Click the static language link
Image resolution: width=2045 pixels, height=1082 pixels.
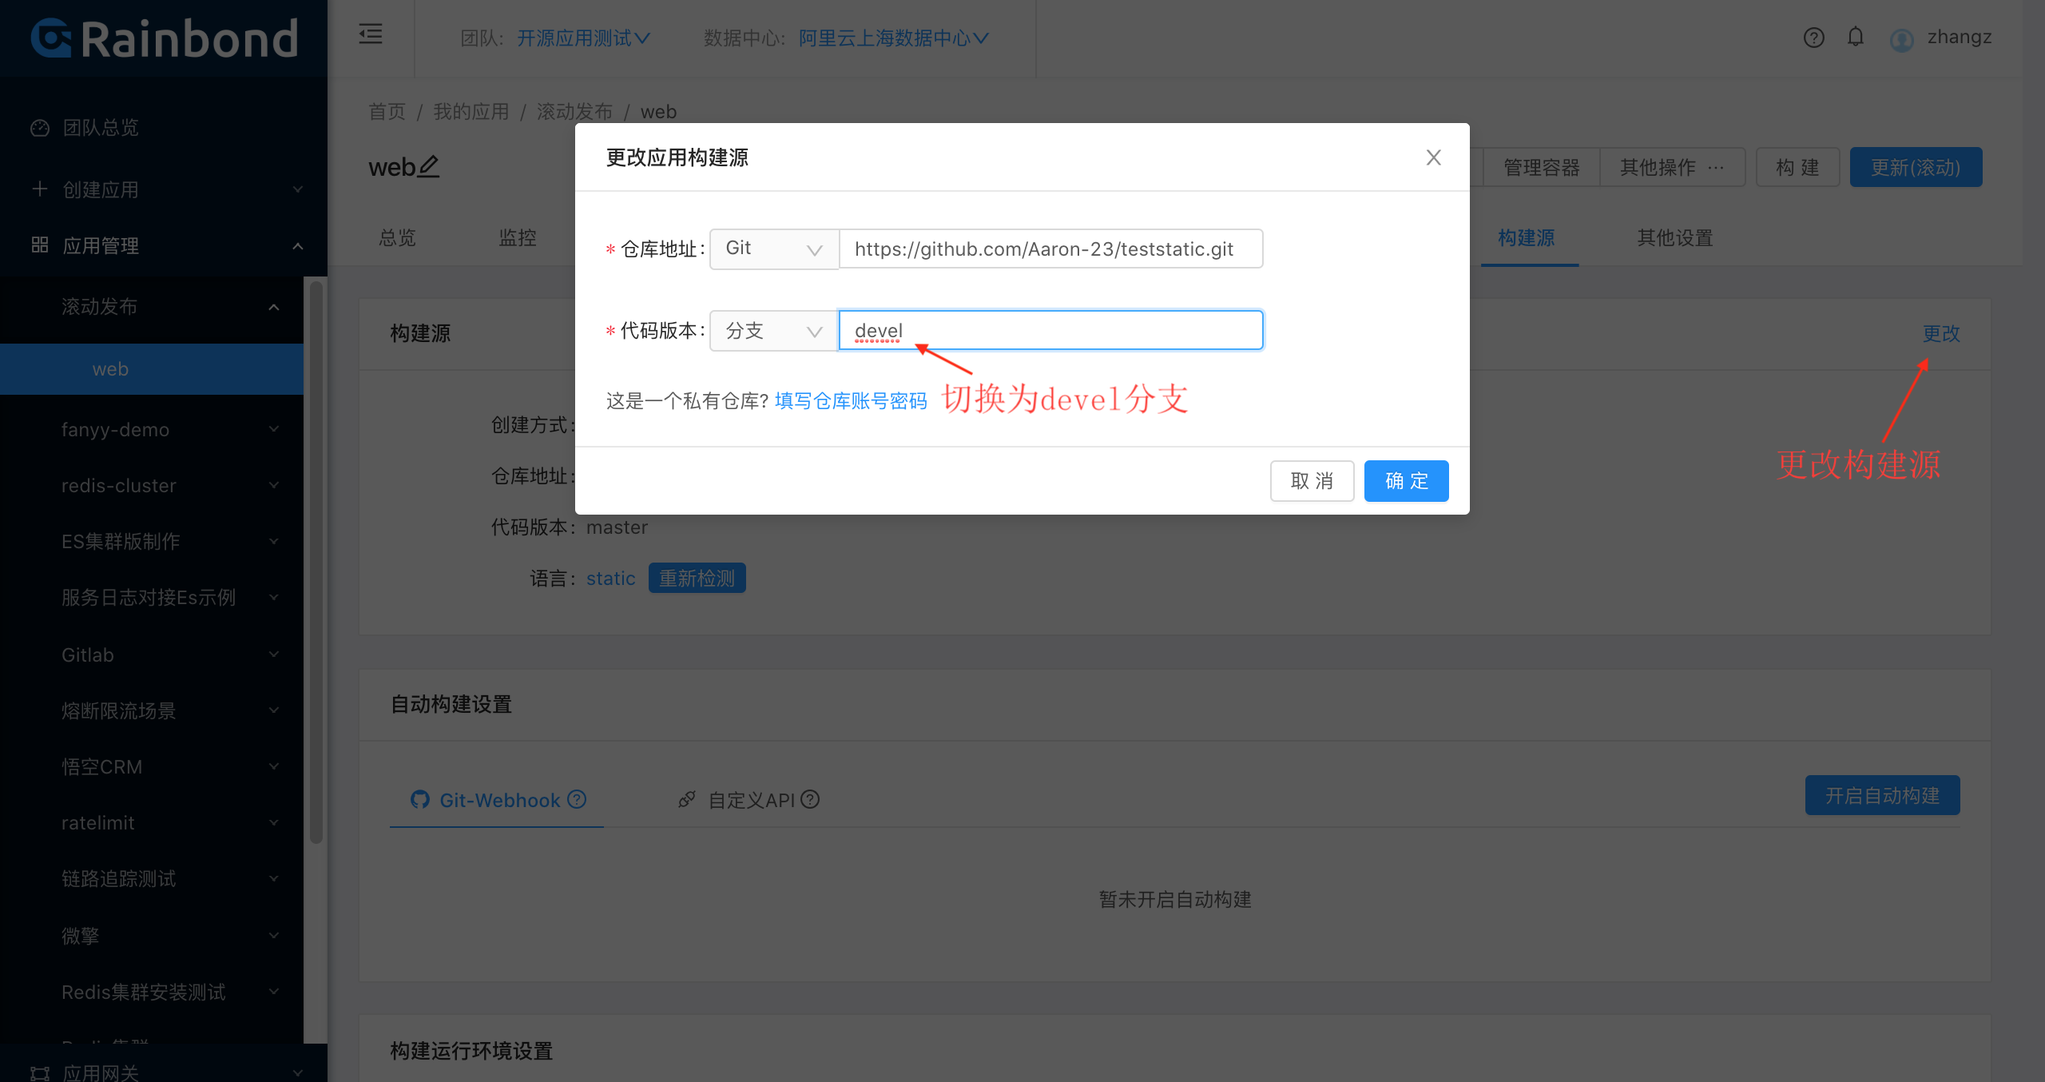pyautogui.click(x=611, y=578)
